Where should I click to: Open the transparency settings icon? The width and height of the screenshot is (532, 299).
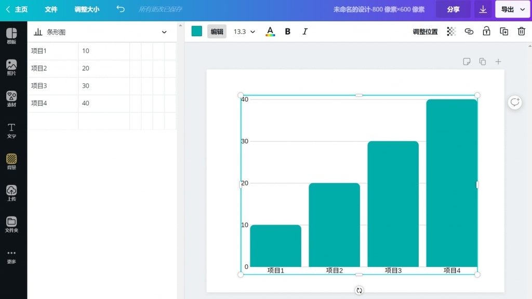click(451, 31)
